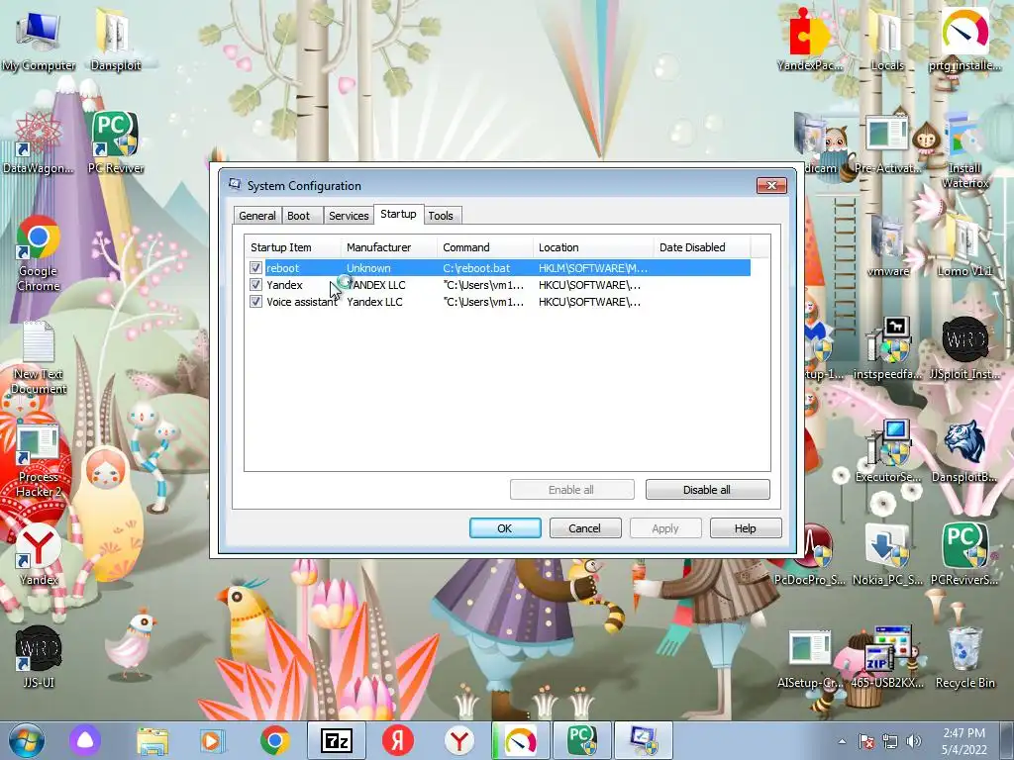This screenshot has height=760, width=1014.
Task: Select YandexPac... puzzle icon on desktop
Action: point(810,40)
